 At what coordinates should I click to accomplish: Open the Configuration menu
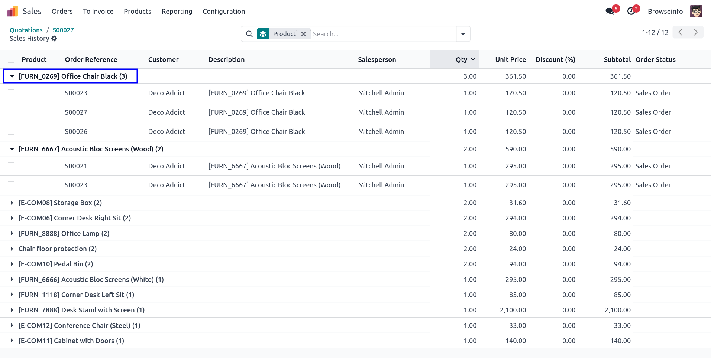click(223, 12)
